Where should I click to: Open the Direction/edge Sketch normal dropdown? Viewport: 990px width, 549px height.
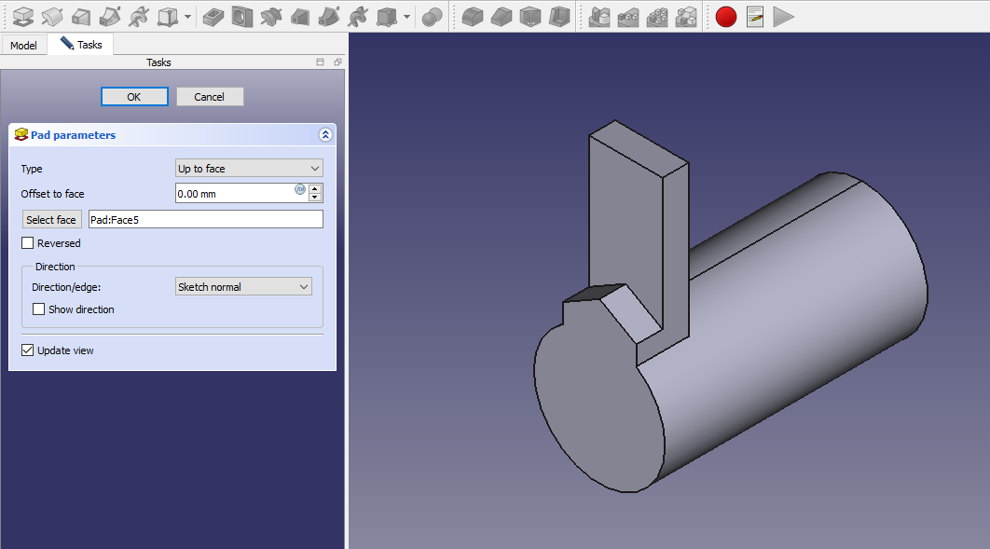[x=243, y=287]
